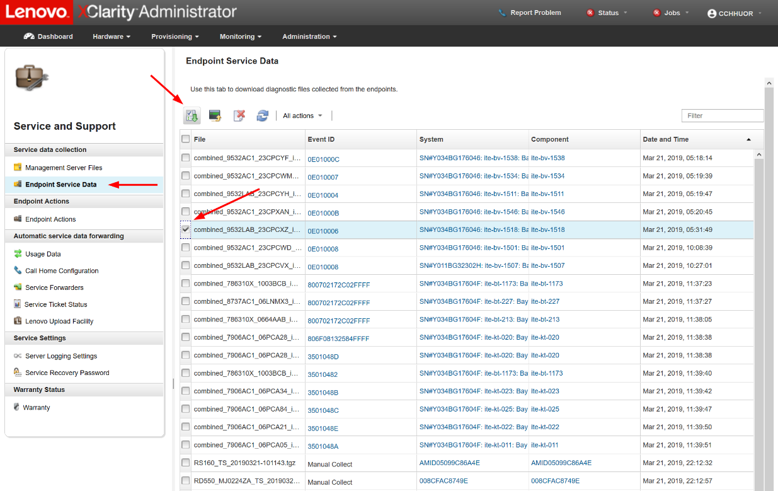Uncheck the selected combined_9532LAB_23CPCXZ row checkbox

186,230
